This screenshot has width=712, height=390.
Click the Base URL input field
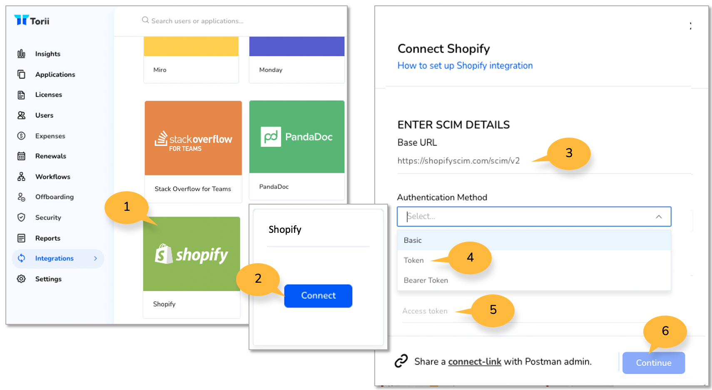click(x=543, y=161)
